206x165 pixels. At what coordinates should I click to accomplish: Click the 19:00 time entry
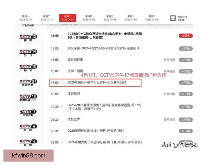click(x=55, y=94)
